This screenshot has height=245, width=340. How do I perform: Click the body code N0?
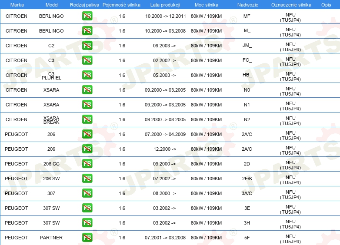click(x=247, y=90)
